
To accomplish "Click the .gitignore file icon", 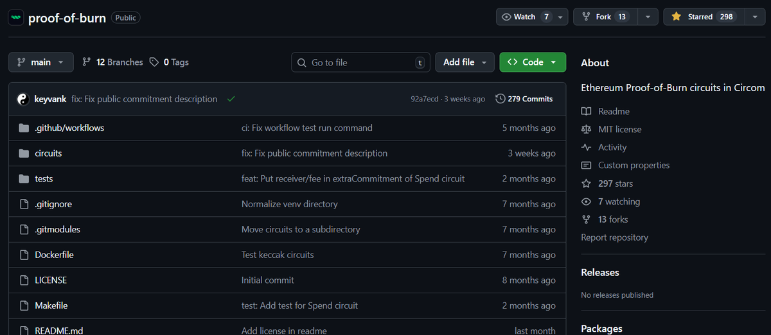I will [24, 204].
